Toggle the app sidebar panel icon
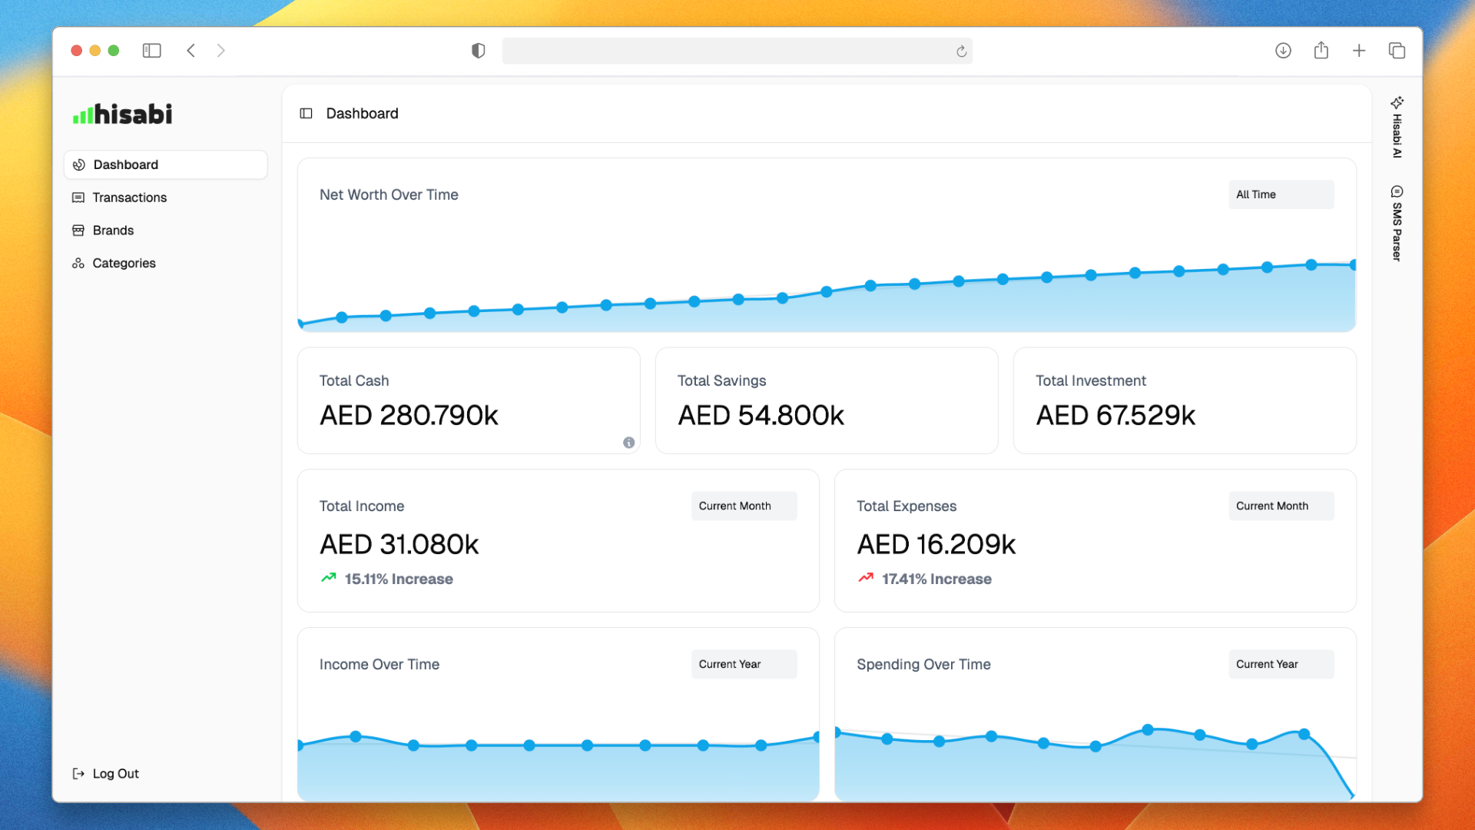The height and width of the screenshot is (830, 1475). click(x=306, y=114)
